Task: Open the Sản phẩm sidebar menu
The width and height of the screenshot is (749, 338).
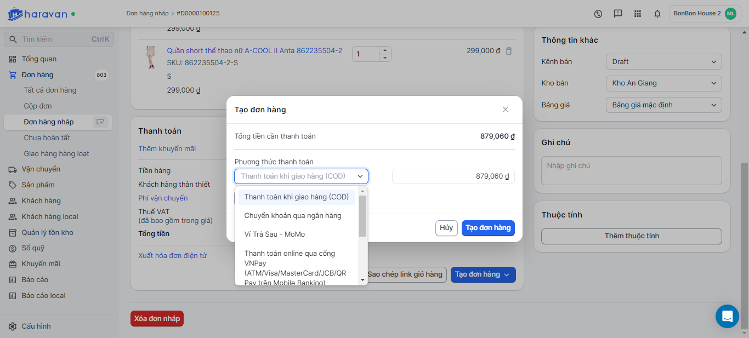Action: pyautogui.click(x=38, y=185)
